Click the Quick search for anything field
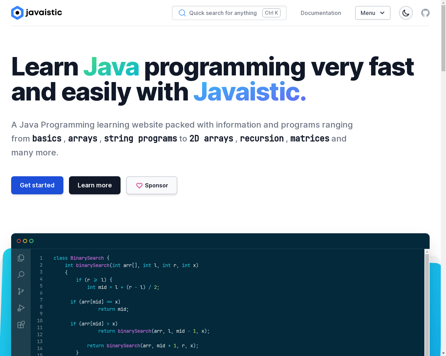Viewport: 446px width, 356px height. click(229, 13)
